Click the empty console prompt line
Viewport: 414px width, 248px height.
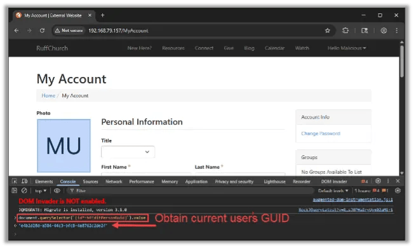click(206, 234)
